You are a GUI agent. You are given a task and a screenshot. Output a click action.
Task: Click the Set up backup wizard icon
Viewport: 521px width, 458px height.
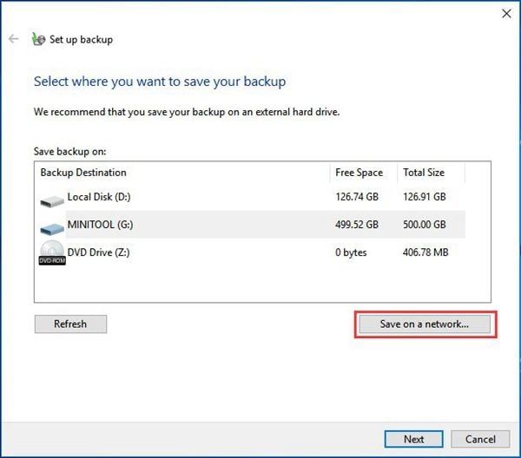click(38, 39)
